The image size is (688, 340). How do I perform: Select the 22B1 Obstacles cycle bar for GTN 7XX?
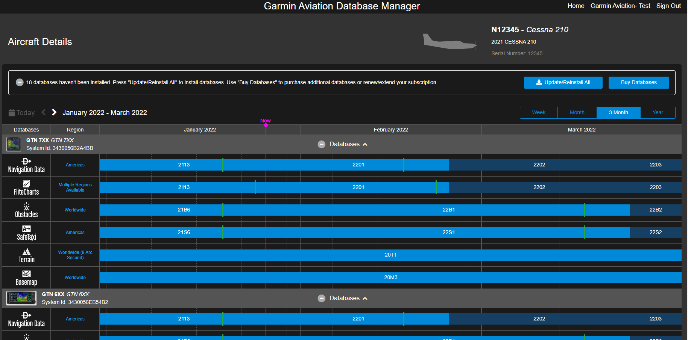(x=448, y=210)
